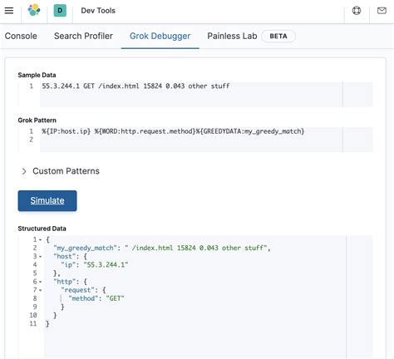Collapse the "http" object fold arrow
394x359 pixels.
(41, 282)
